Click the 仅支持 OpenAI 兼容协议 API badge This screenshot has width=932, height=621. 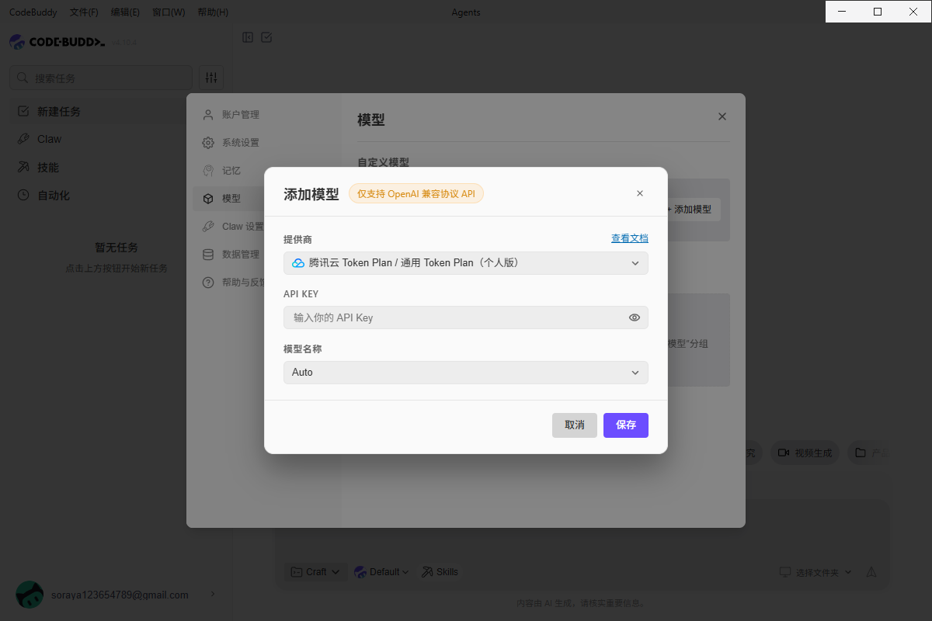416,194
